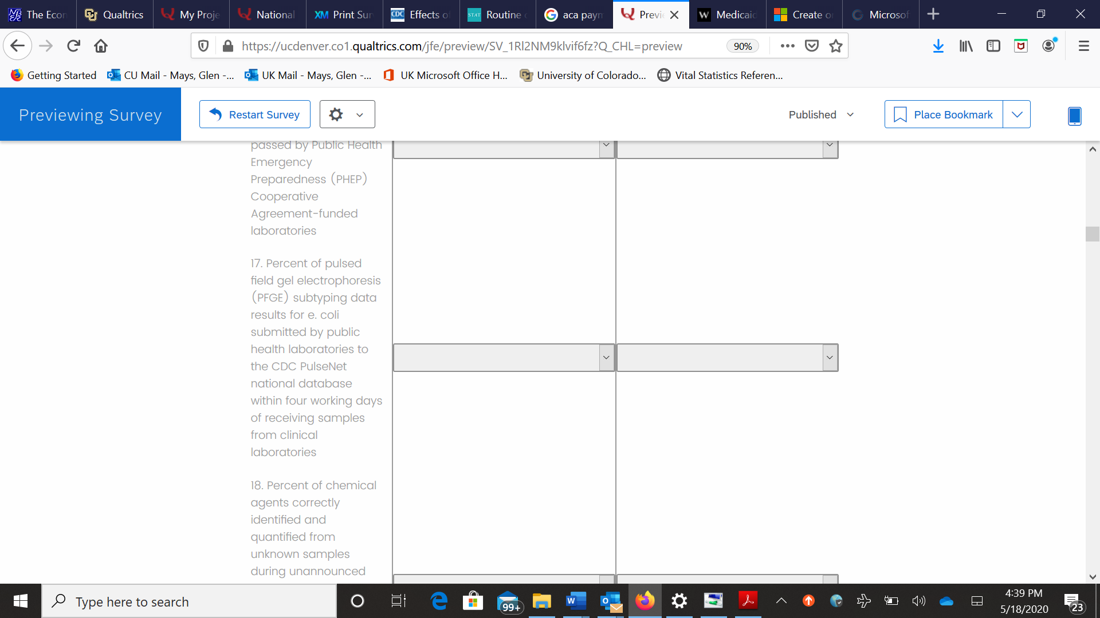The width and height of the screenshot is (1100, 618).
Task: Click the Firefox downloads arrow icon
Action: 938,46
